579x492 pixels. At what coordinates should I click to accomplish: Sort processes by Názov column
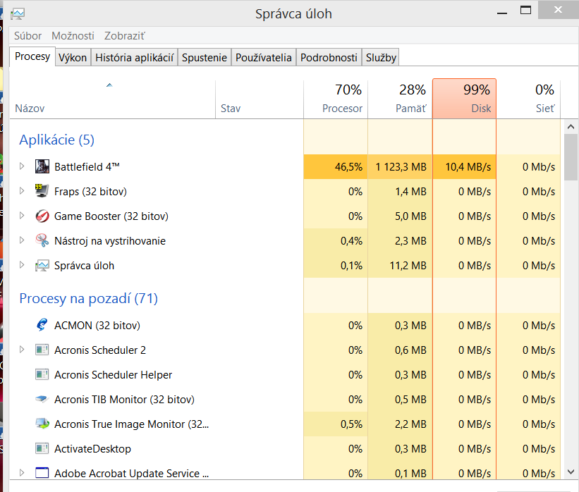pos(112,99)
